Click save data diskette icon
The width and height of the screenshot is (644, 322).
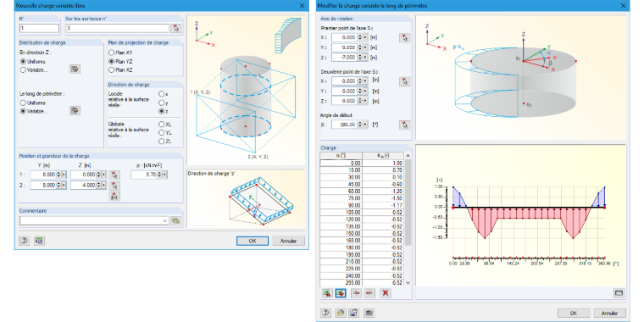353,313
